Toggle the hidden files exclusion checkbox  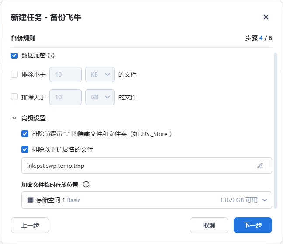pos(25,134)
